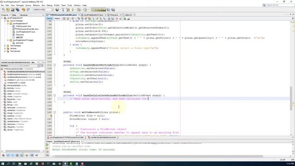
Task: Collapse the JavaFXApplication57 project node
Action: [x=2, y=18]
